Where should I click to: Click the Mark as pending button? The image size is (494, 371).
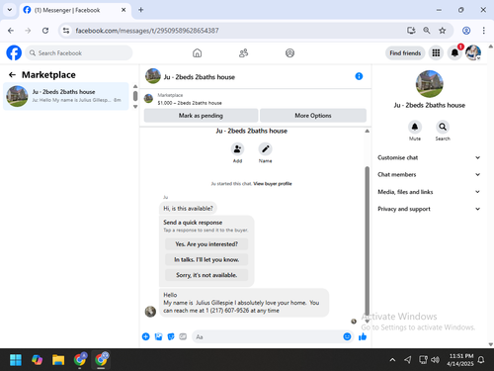201,116
